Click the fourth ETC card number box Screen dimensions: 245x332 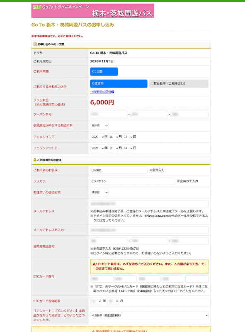pos(173,279)
